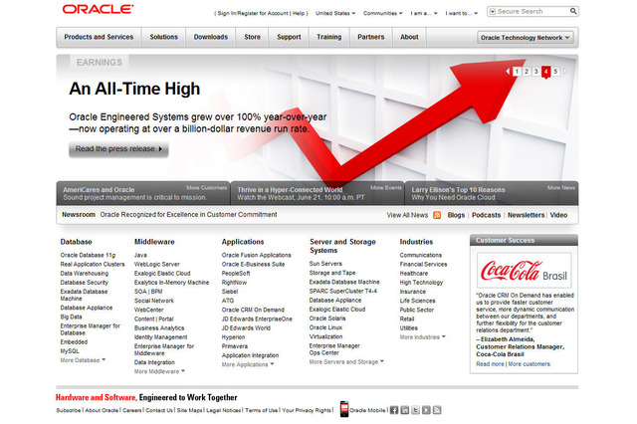The width and height of the screenshot is (637, 424).
Task: Click the search magnifier icon
Action: pyautogui.click(x=573, y=11)
